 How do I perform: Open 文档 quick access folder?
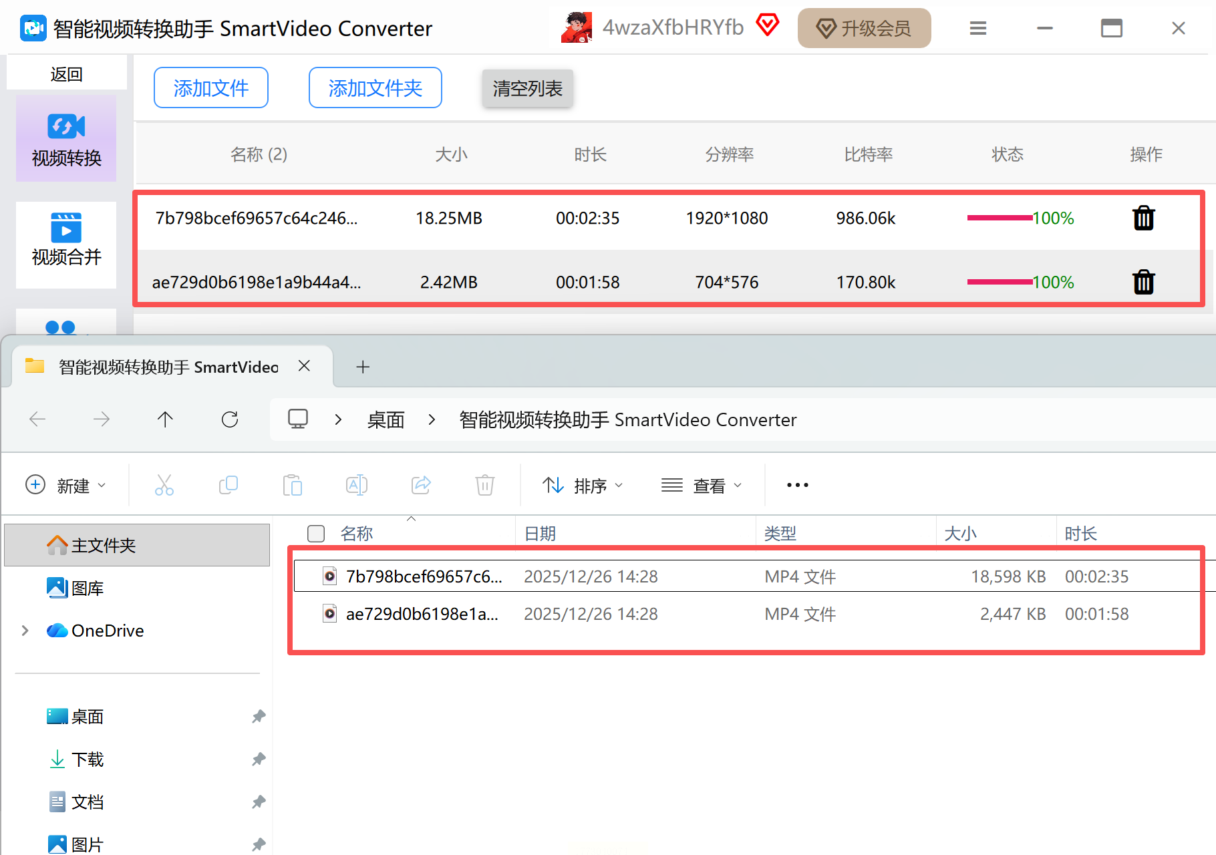click(76, 802)
